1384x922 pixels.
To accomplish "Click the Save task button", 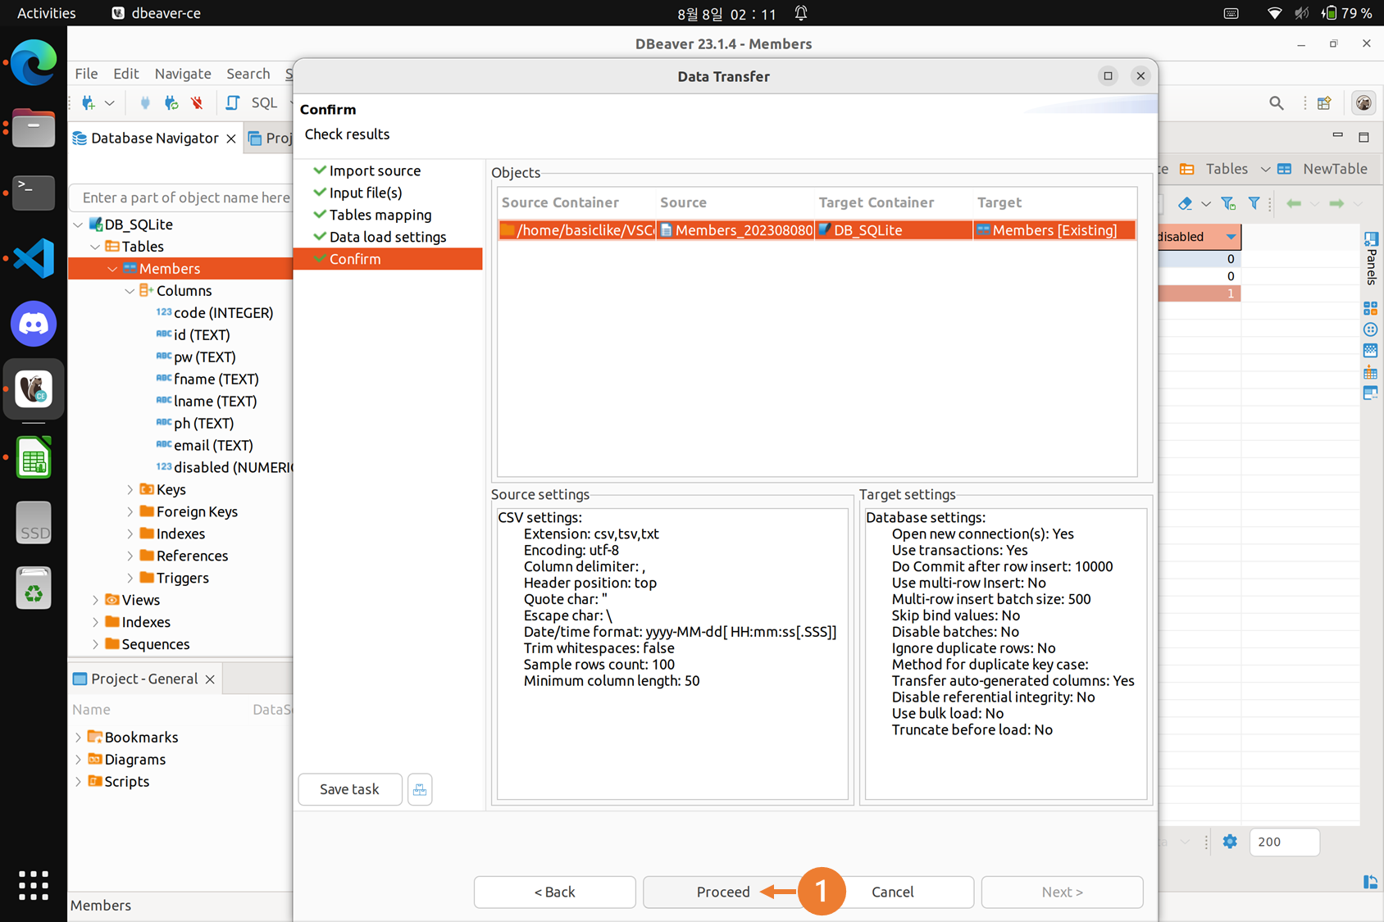I will coord(349,789).
